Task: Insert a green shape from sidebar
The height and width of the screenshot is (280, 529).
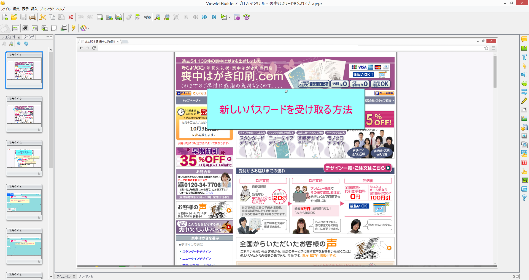Action: [524, 83]
